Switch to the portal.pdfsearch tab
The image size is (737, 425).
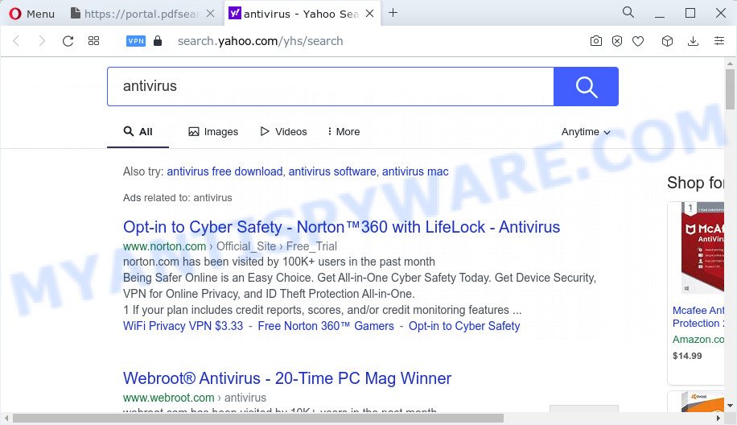(x=135, y=14)
